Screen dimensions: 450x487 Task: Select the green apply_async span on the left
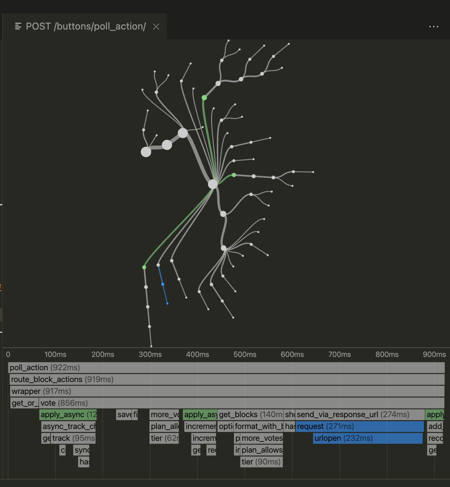(x=68, y=415)
